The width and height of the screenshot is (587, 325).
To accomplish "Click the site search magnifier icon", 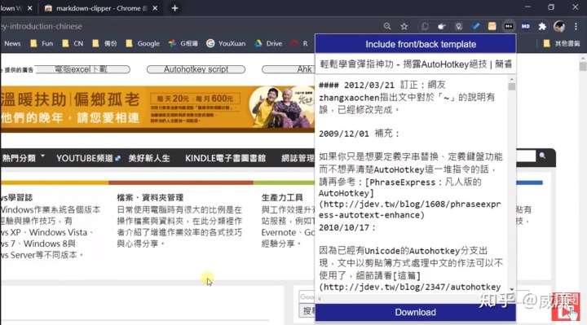I will point(542,156).
